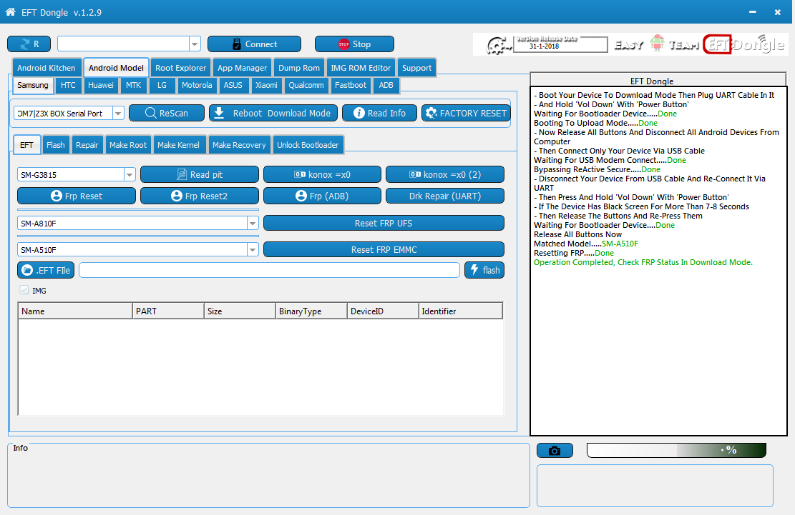Toggle the IMG checkbox
This screenshot has width=795, height=515.
click(24, 291)
